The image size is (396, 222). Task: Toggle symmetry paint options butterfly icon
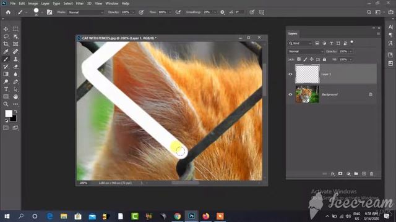pyautogui.click(x=261, y=12)
